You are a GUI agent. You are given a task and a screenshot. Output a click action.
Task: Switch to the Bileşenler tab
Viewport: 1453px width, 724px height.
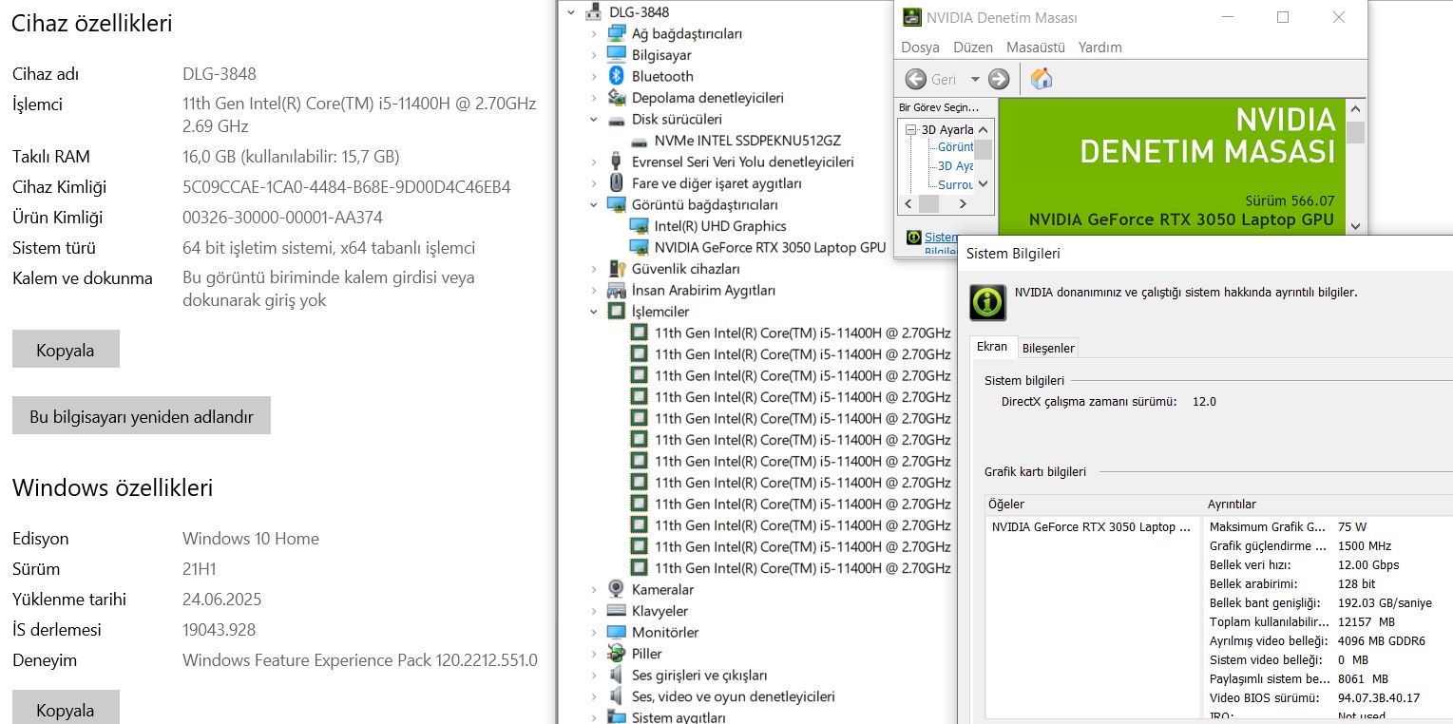tap(1048, 348)
